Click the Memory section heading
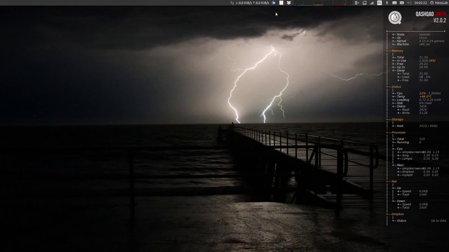The height and width of the screenshot is (252, 449). [397, 51]
